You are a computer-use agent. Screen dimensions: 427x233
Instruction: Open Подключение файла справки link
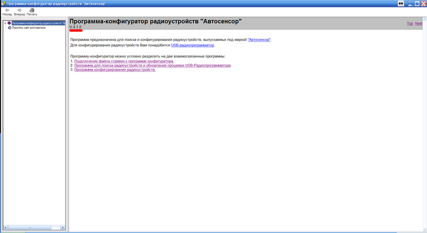pyautogui.click(x=124, y=61)
